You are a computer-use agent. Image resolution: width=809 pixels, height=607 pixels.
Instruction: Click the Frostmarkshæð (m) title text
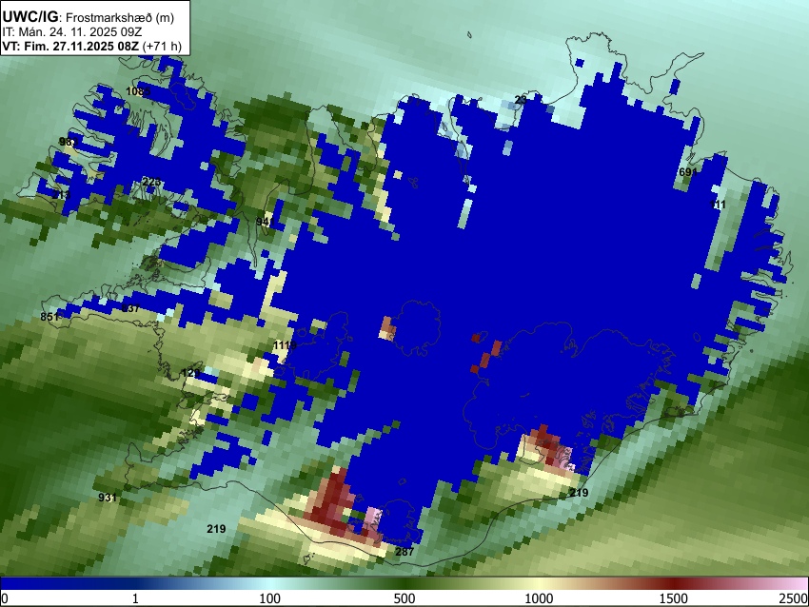[120, 17]
